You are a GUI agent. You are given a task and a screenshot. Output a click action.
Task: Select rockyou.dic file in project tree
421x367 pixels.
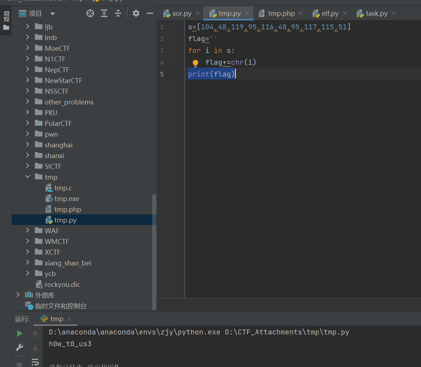pos(62,284)
